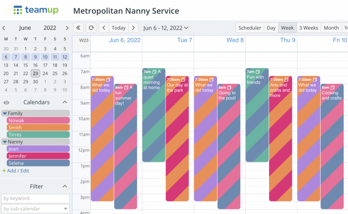Refresh the calendar with the reload icon

click(91, 28)
